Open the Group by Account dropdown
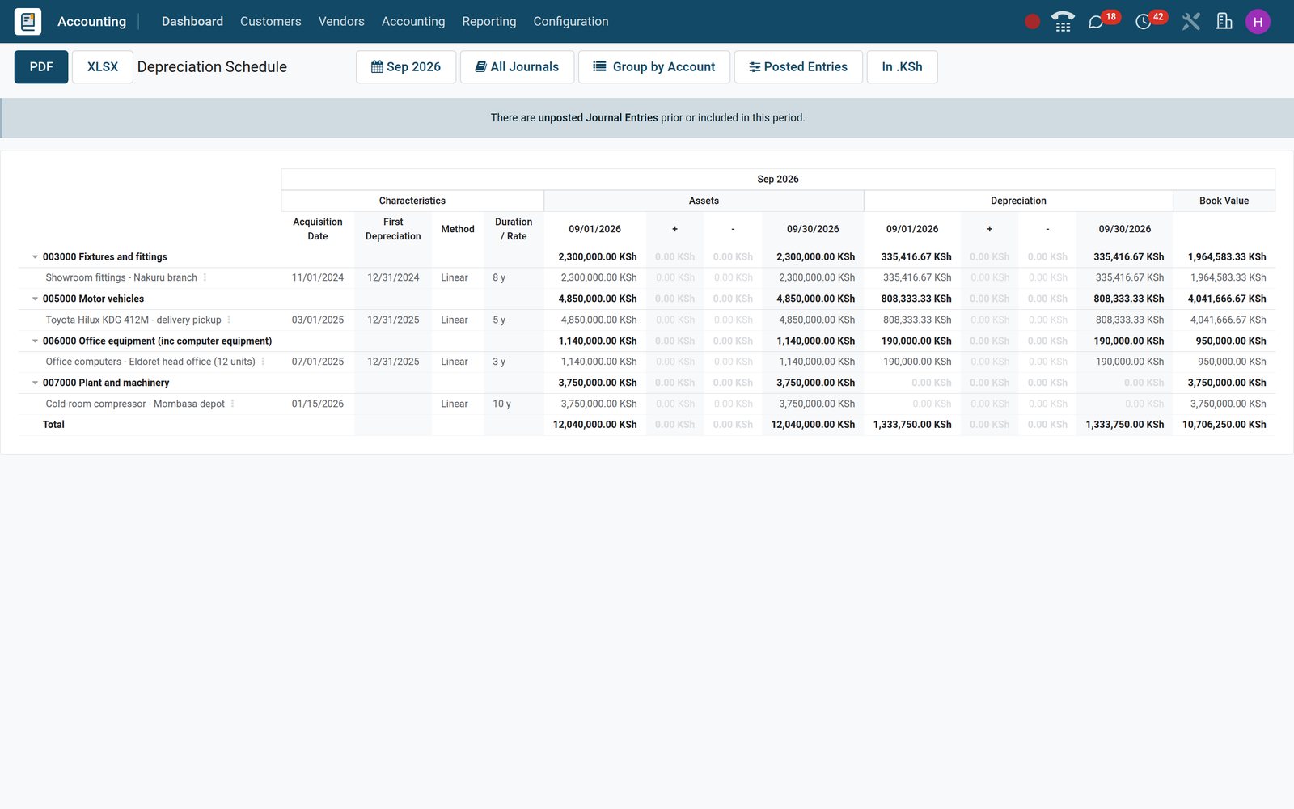The image size is (1294, 809). click(654, 67)
